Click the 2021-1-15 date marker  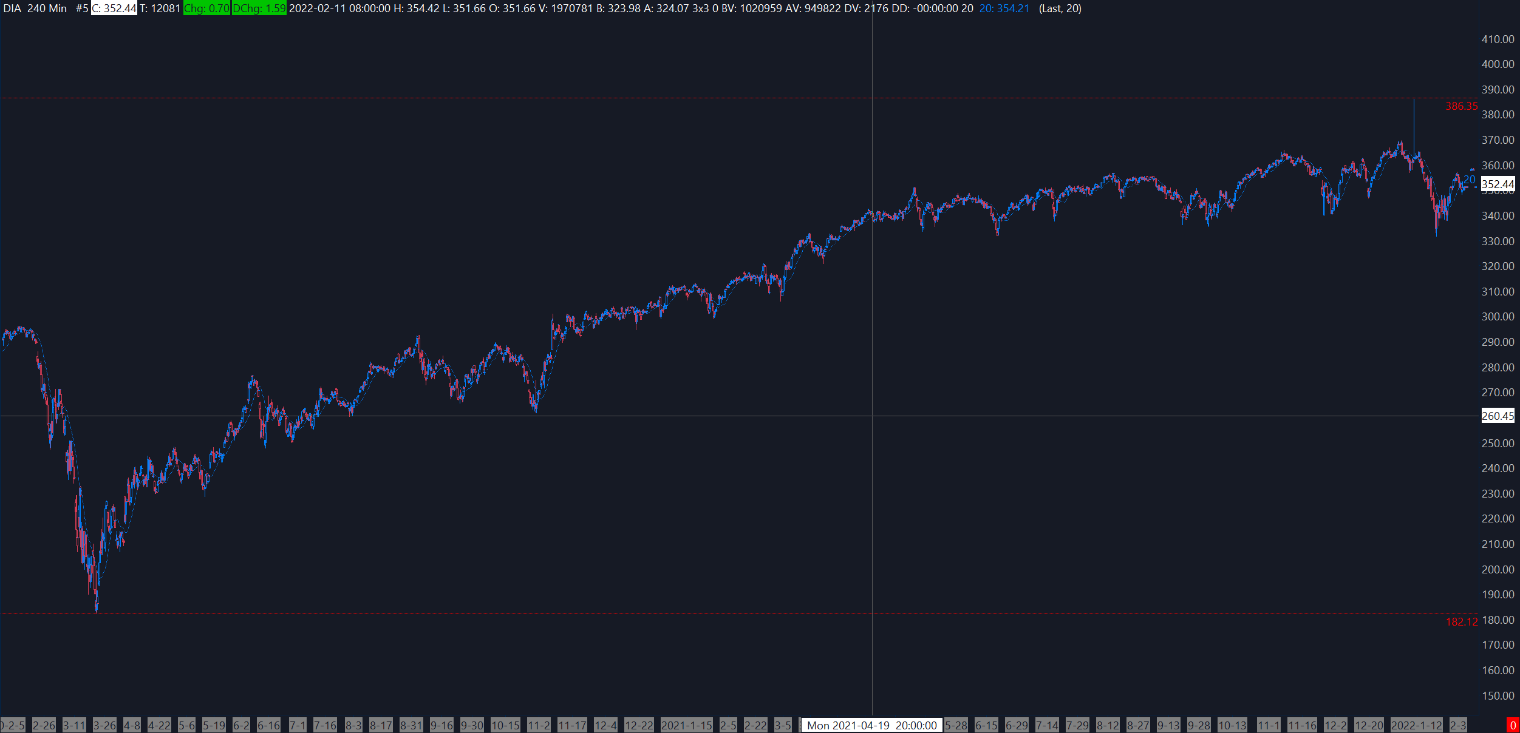[x=686, y=726]
